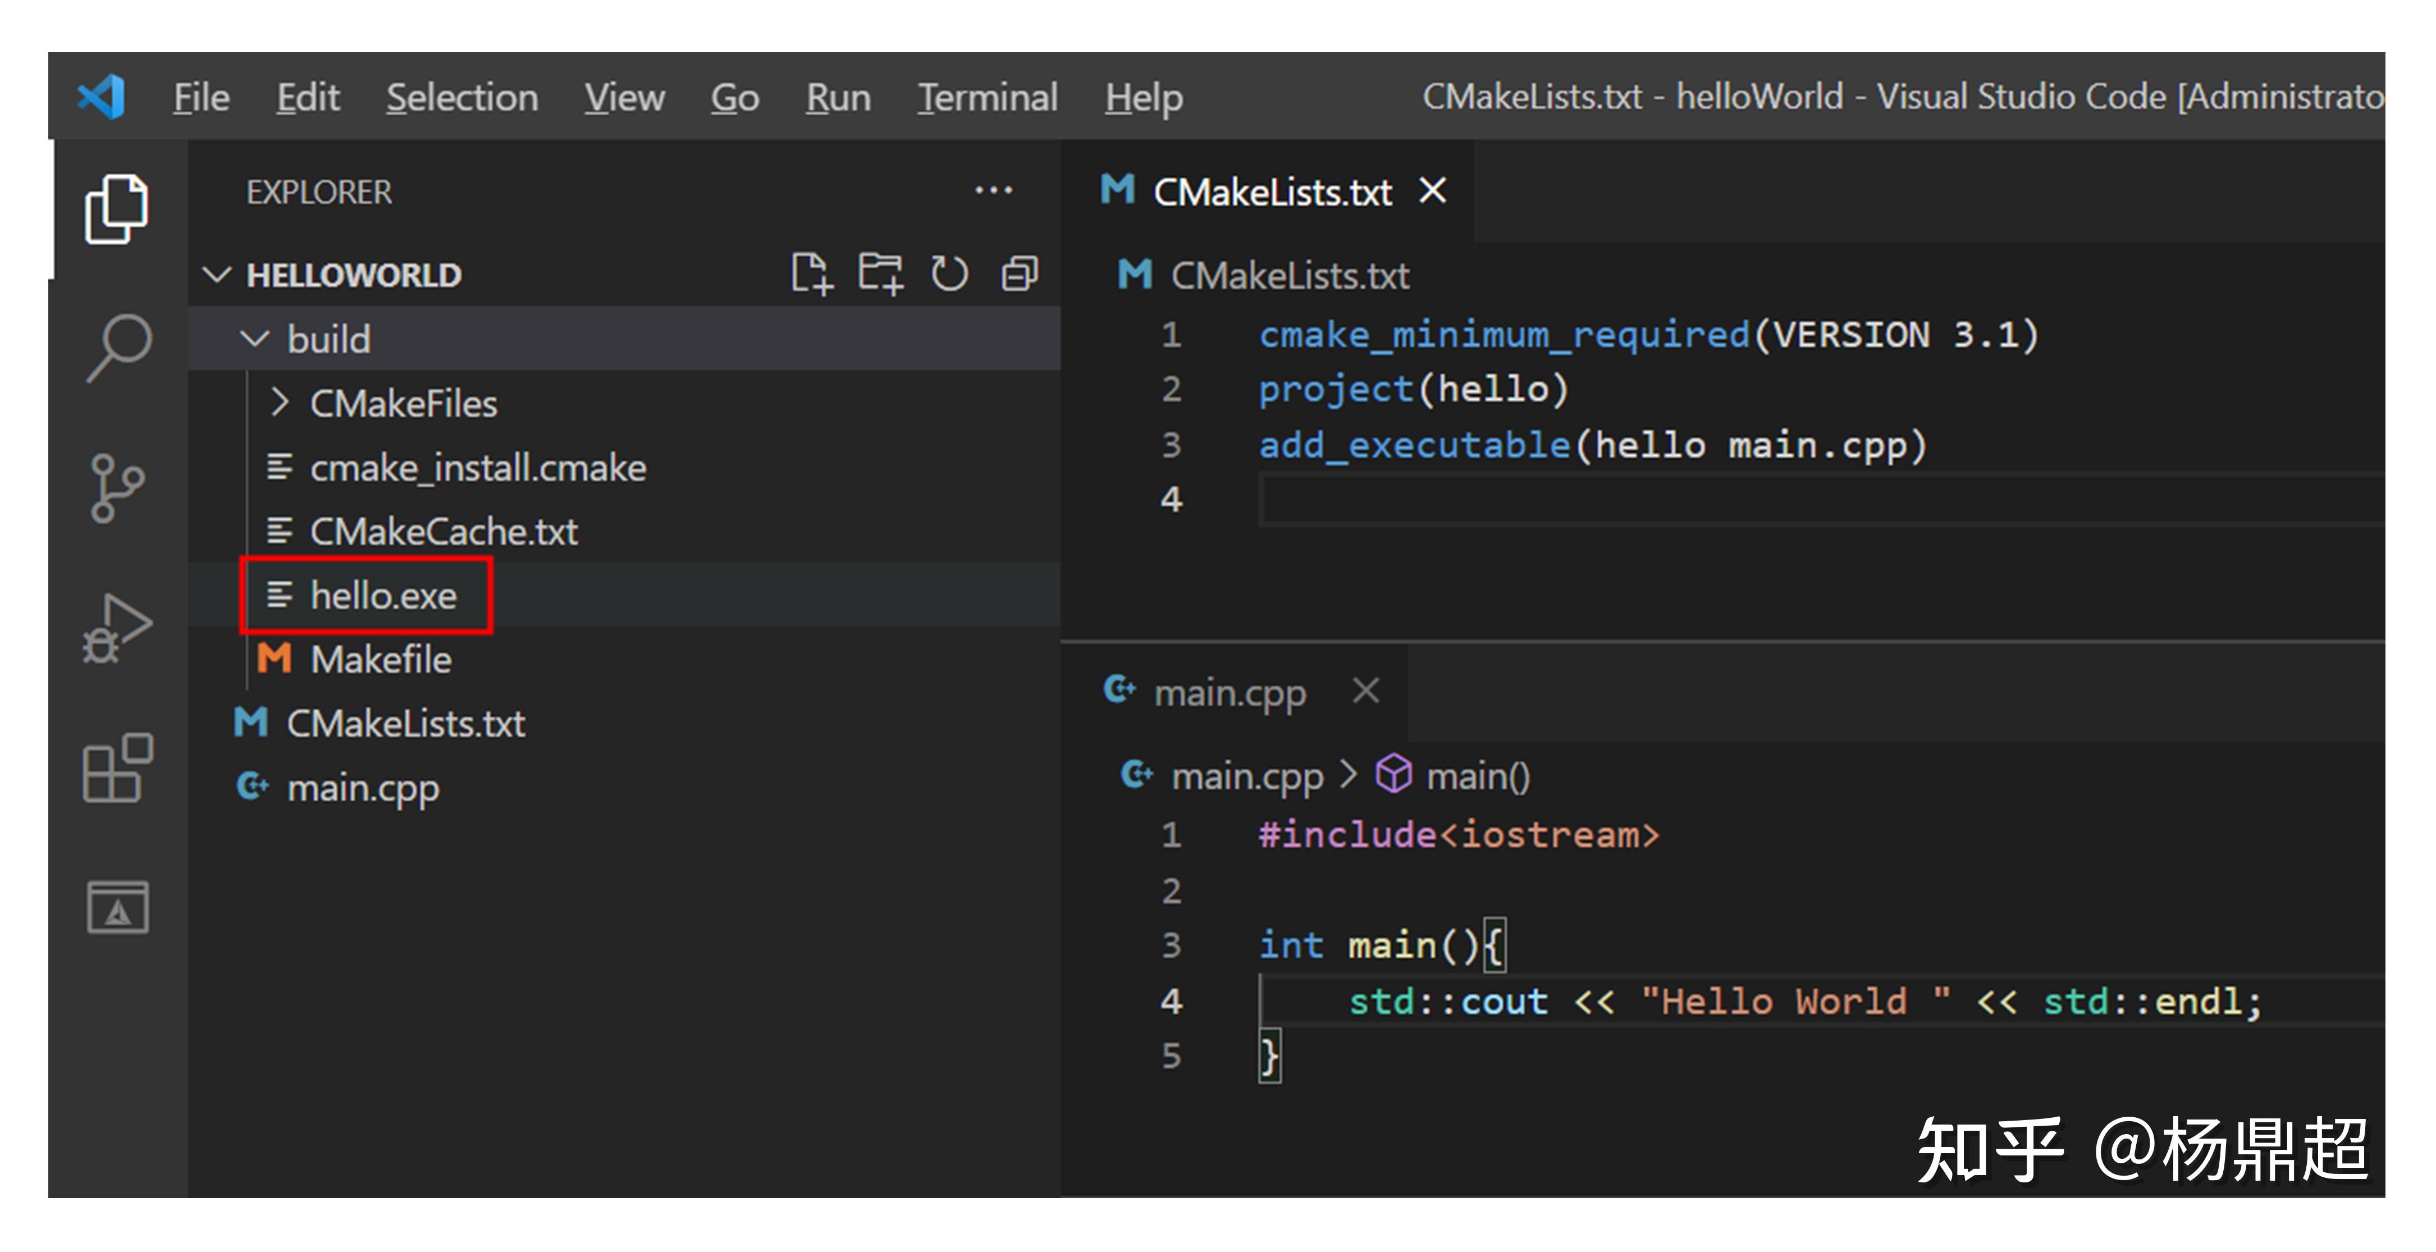
Task: Click the #include<iostream> line in main.cpp
Action: (x=1459, y=836)
